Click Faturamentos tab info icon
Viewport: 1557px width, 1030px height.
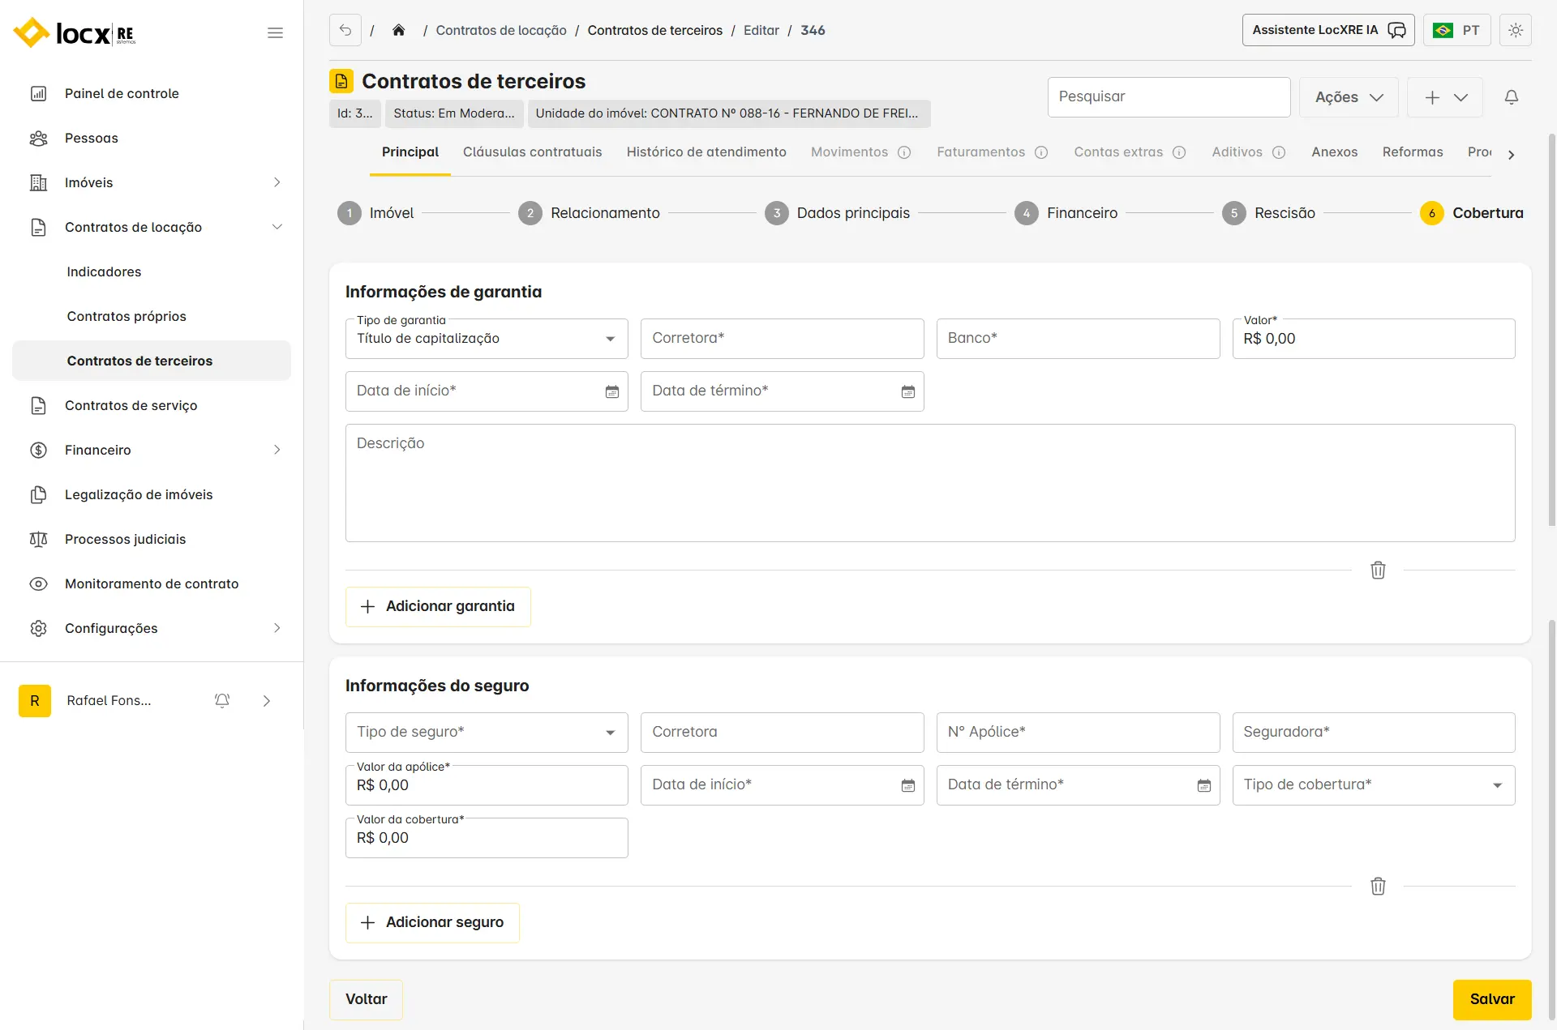1041,152
